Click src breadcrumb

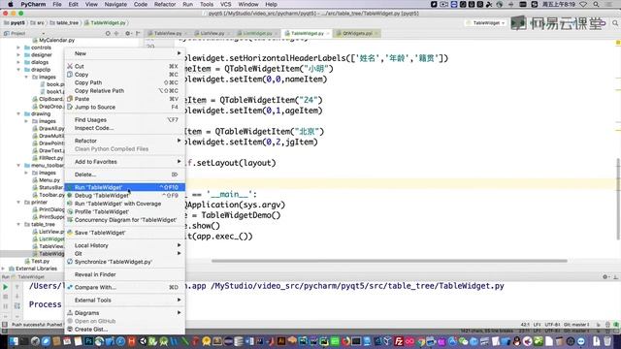(38, 23)
